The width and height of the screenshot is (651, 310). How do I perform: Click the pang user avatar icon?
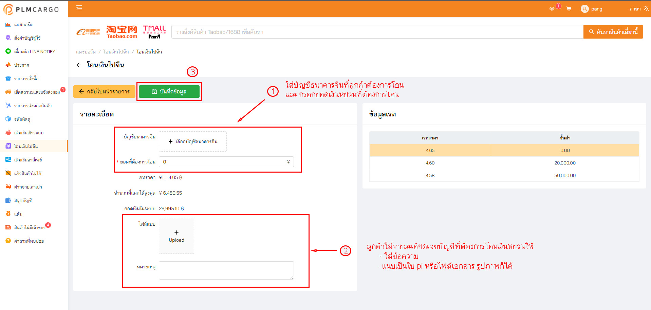(x=584, y=9)
